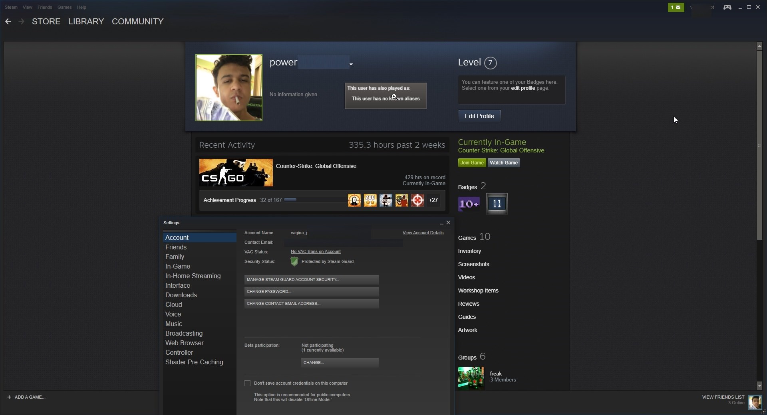Open the Screenshots link
The height and width of the screenshot is (415, 767).
point(473,264)
